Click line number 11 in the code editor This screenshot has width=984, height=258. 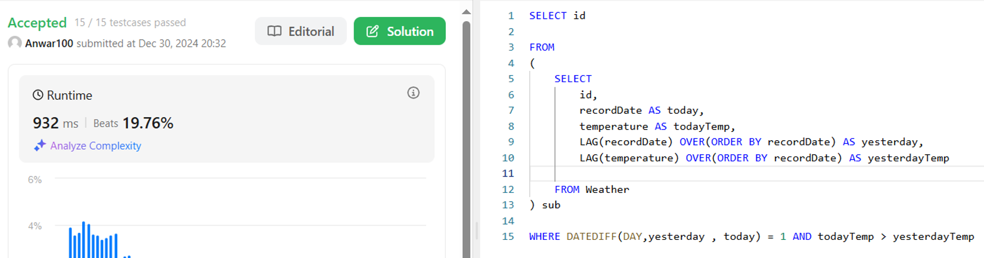point(508,174)
